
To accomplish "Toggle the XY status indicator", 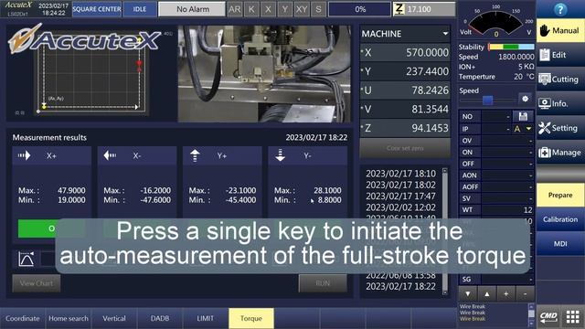I will 302,9.
